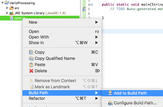Click line number 6 in editor gutter
The height and width of the screenshot is (107, 163).
(89, 14)
